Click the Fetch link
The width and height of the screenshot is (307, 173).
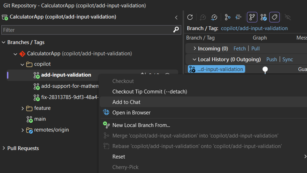pyautogui.click(x=239, y=48)
